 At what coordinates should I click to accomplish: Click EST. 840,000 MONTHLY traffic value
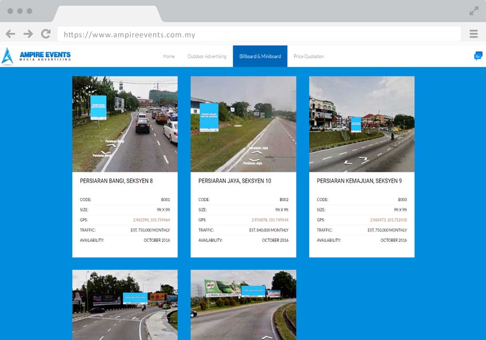coord(269,230)
